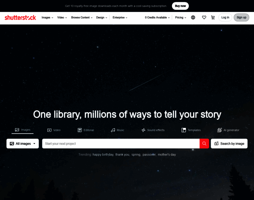Open the shopping cart icon
This screenshot has width=254, height=200.
click(213, 17)
